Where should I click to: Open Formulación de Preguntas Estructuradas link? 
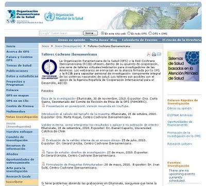74,164
